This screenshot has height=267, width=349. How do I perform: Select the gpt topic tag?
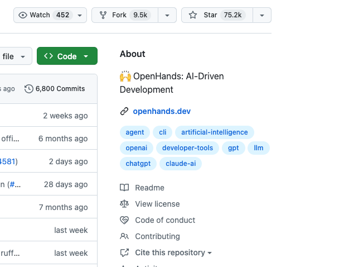pos(234,148)
